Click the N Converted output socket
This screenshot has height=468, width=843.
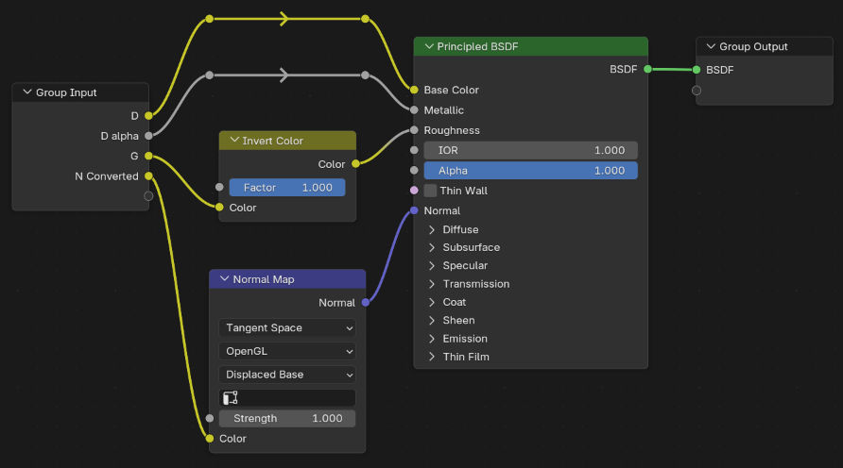[x=148, y=176]
